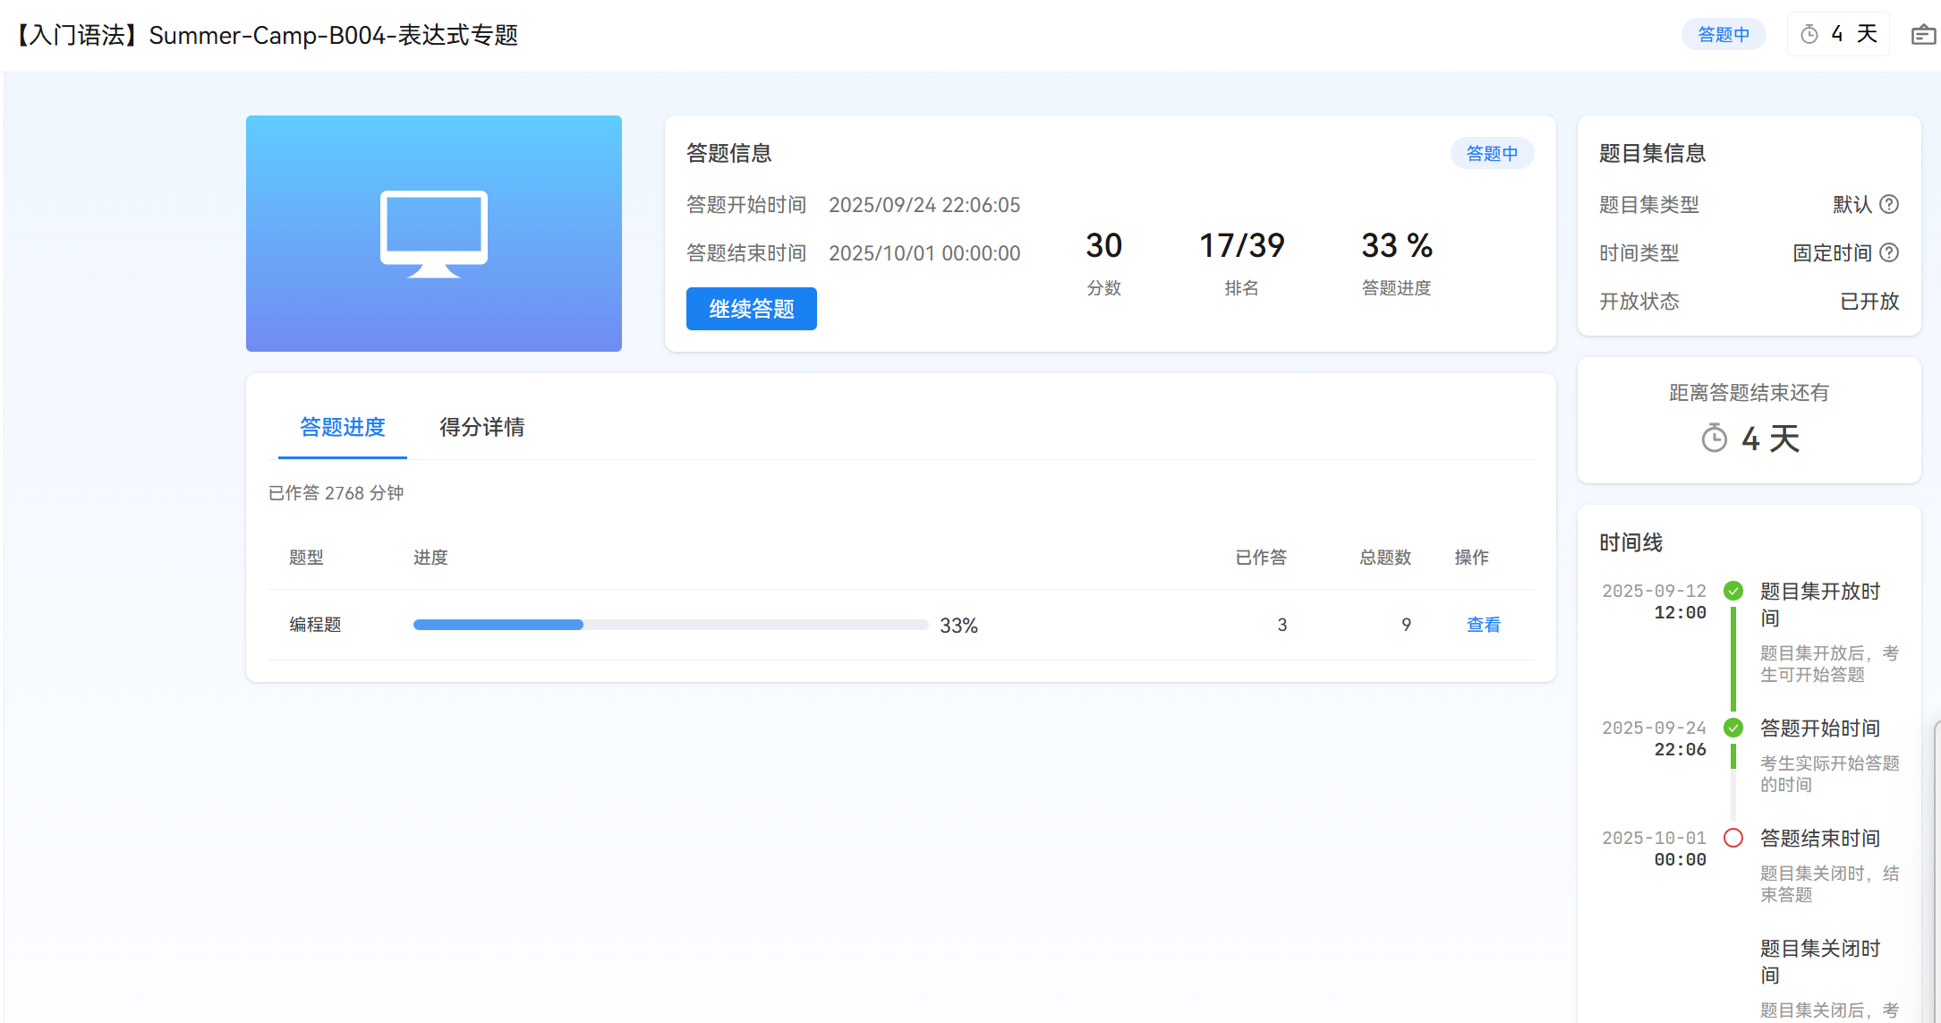Click the monitor icon on the blue banner
Viewport: 1941px width, 1023px height.
pos(433,233)
